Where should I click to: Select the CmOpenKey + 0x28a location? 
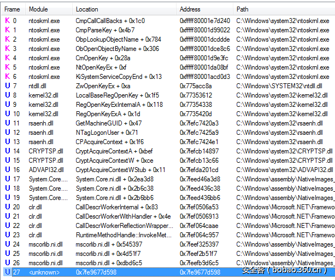103,58
